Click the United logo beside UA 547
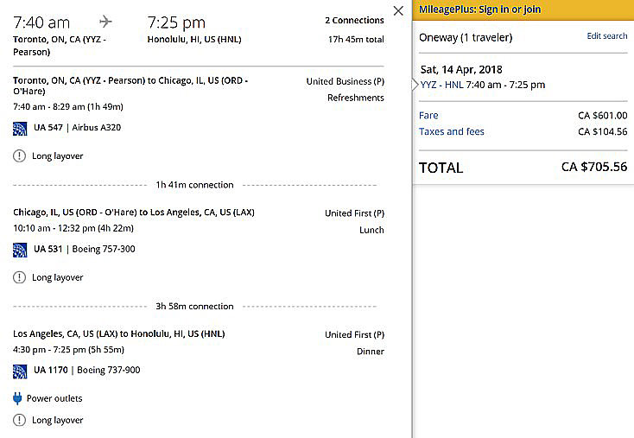This screenshot has width=634, height=438. (20, 128)
